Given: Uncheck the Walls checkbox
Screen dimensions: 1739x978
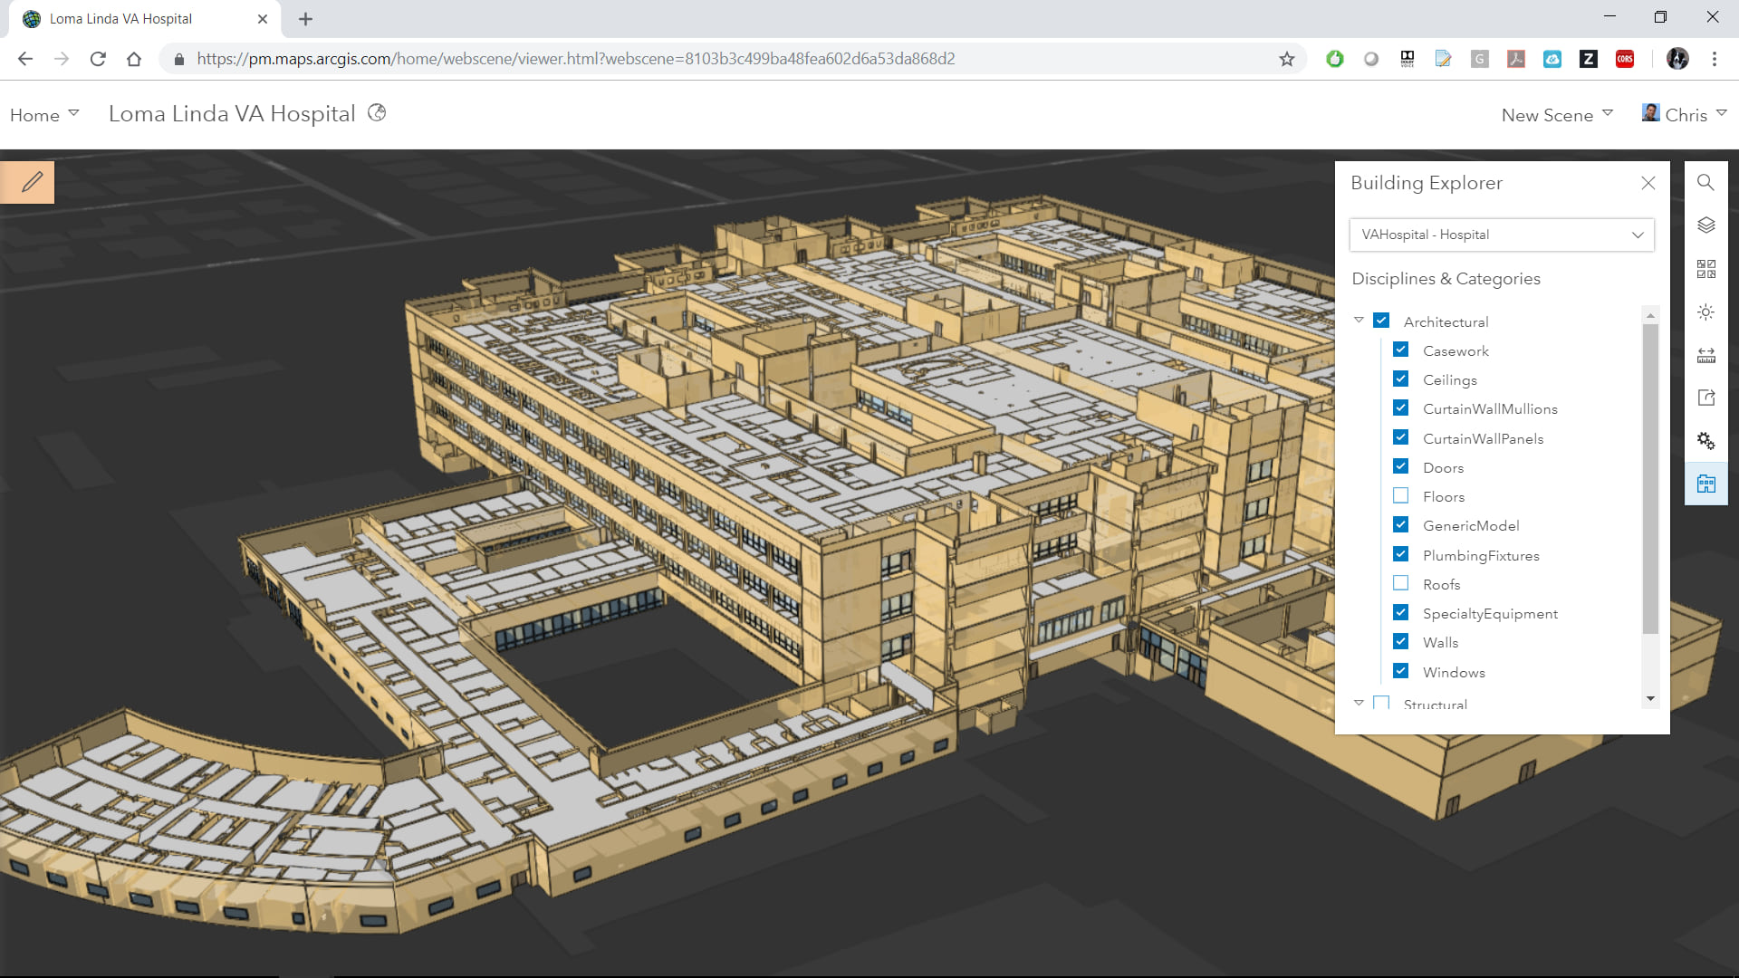Looking at the screenshot, I should [1400, 642].
